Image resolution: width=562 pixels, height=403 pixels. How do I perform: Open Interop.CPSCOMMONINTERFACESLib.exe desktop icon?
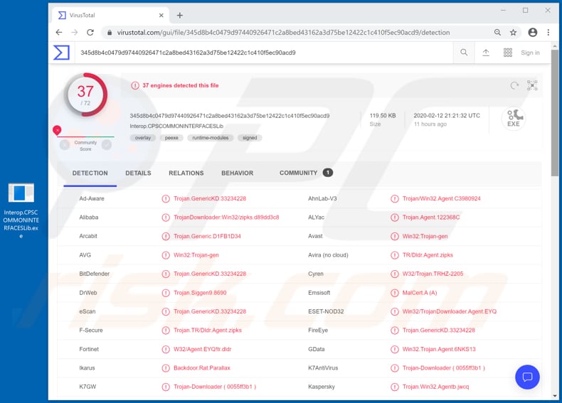(x=21, y=210)
